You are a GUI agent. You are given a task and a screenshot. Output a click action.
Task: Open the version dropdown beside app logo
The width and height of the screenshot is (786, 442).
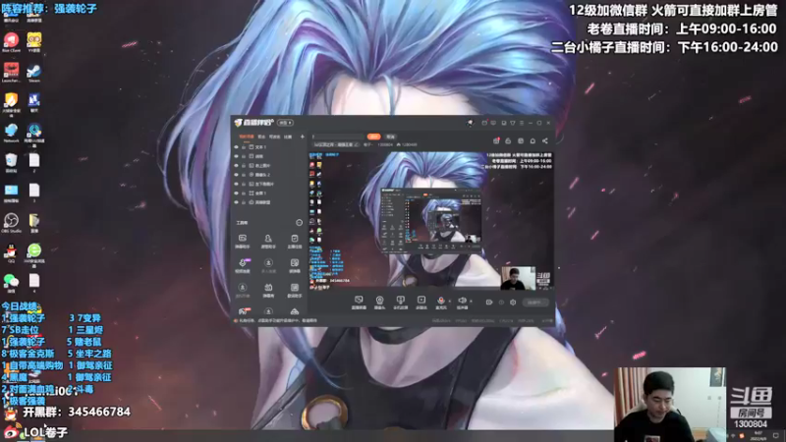pos(285,123)
